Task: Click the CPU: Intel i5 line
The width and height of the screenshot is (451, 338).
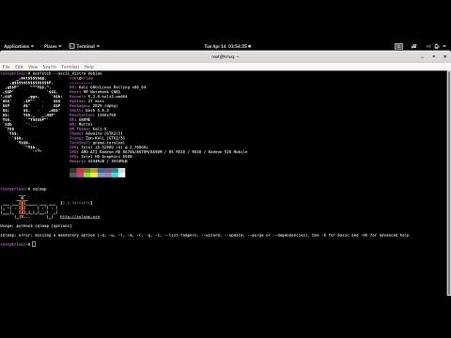Action: pyautogui.click(x=109, y=147)
